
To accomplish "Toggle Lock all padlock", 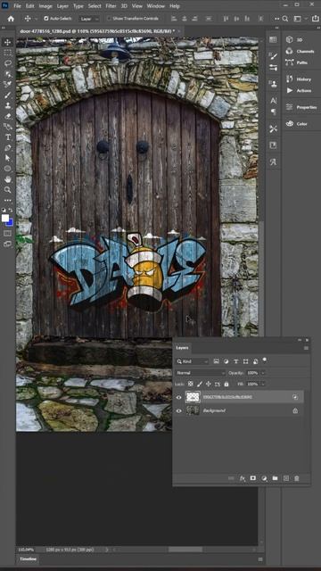I will [x=226, y=384].
